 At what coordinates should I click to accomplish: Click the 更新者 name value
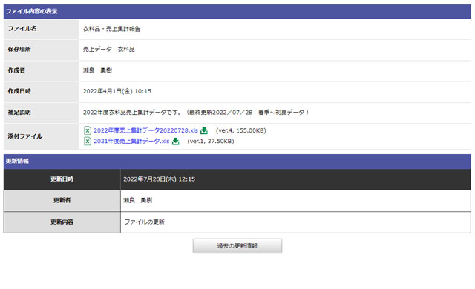click(x=138, y=200)
